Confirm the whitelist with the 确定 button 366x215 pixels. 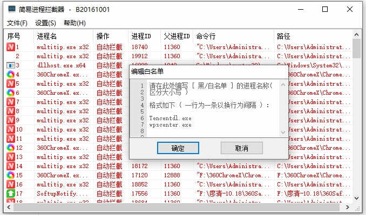pos(178,148)
